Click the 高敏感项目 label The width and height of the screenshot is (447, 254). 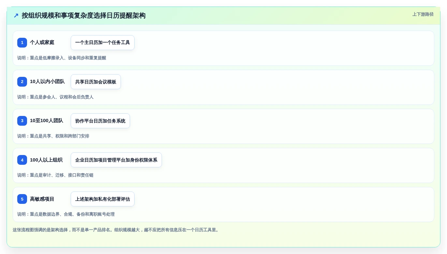(42, 199)
